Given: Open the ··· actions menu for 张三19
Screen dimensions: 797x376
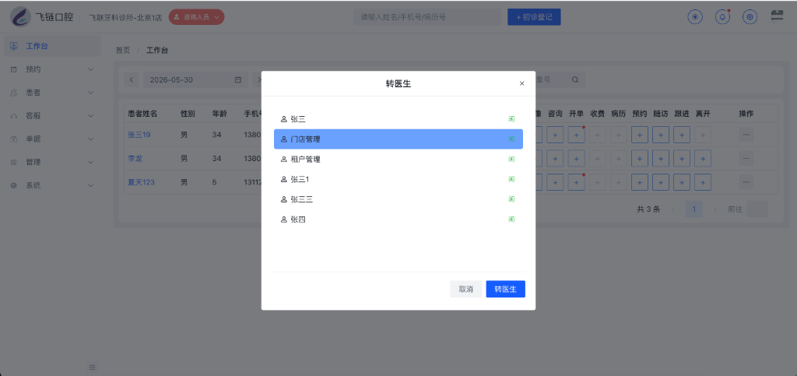Looking at the screenshot, I should 746,135.
